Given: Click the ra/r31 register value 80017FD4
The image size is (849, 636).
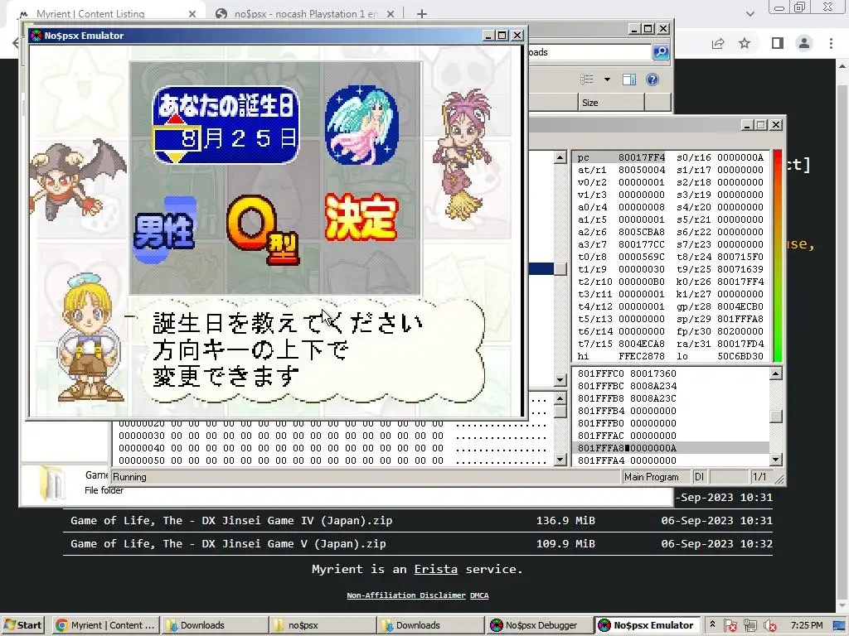Looking at the screenshot, I should [x=740, y=344].
